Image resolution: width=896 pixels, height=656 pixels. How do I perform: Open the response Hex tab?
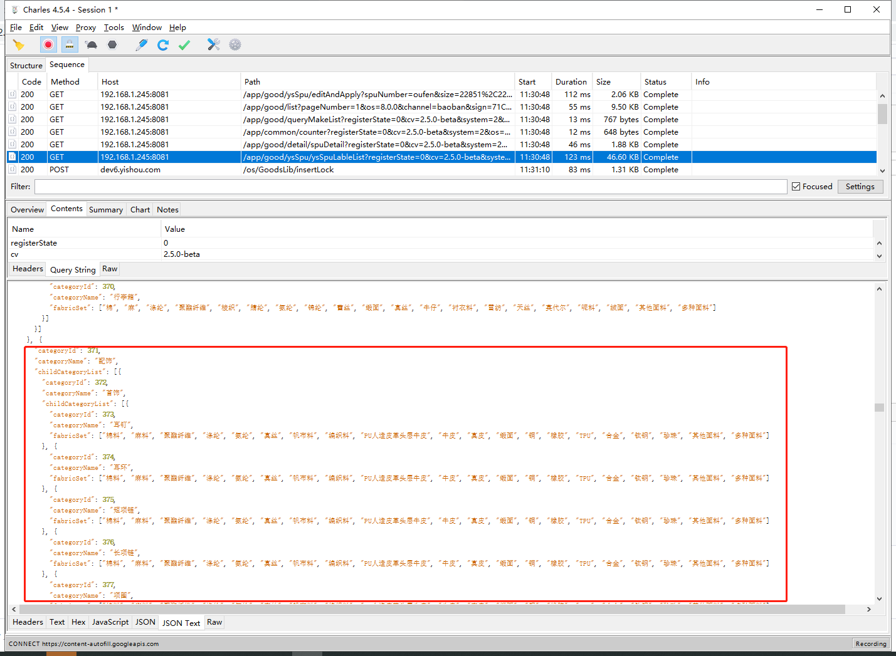coord(78,622)
